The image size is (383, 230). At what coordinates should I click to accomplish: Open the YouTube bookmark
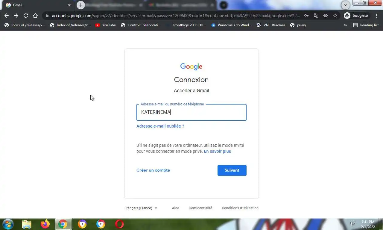click(x=105, y=25)
